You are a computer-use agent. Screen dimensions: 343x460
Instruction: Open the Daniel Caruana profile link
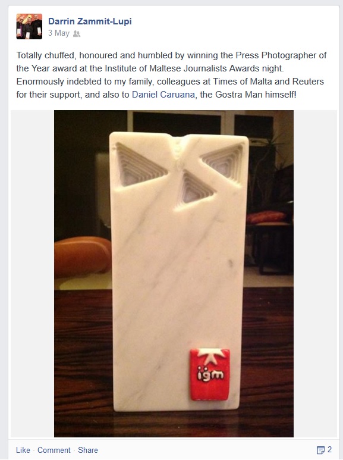[x=163, y=95]
